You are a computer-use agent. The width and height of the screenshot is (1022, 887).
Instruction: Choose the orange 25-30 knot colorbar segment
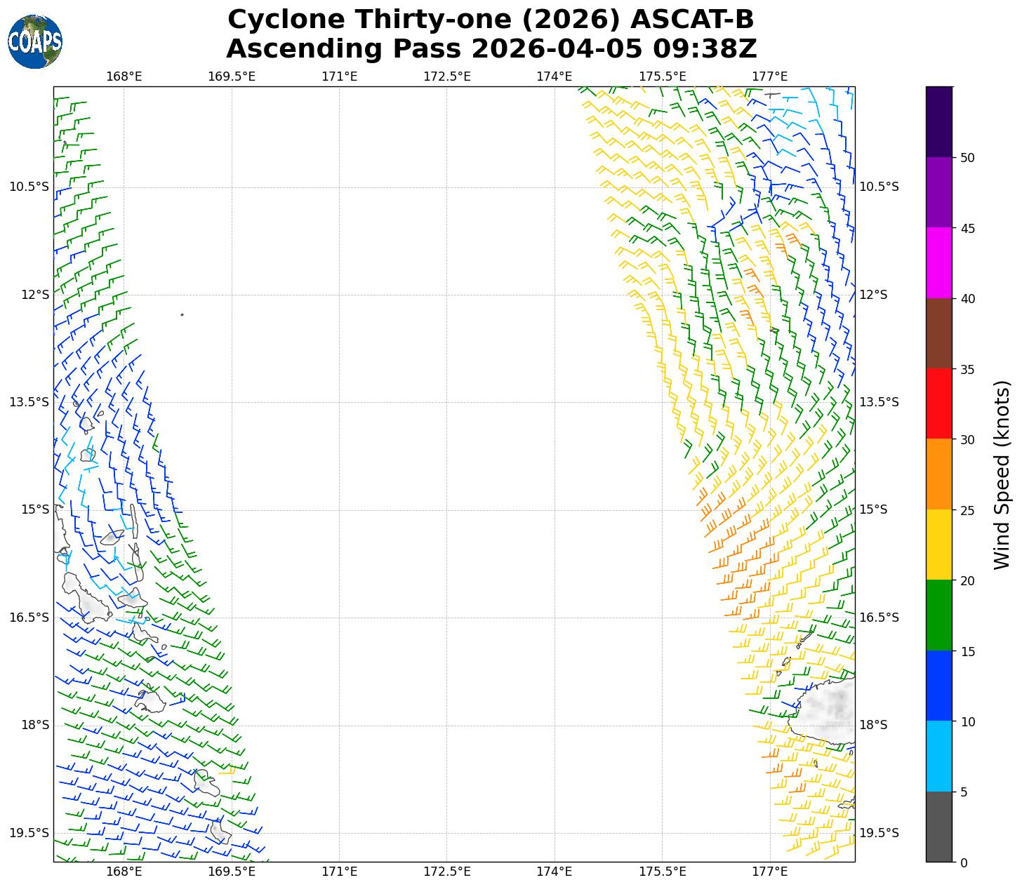point(938,474)
